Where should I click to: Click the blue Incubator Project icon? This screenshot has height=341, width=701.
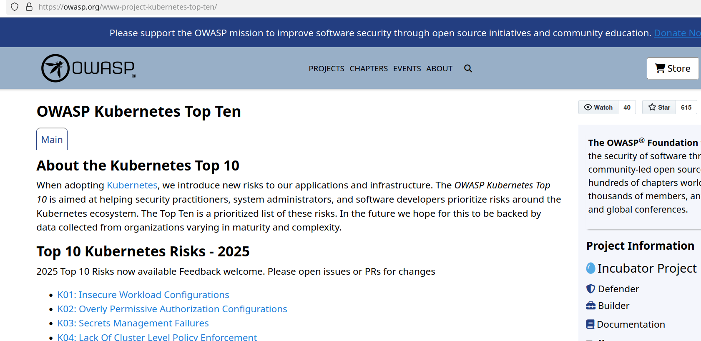tap(590, 268)
